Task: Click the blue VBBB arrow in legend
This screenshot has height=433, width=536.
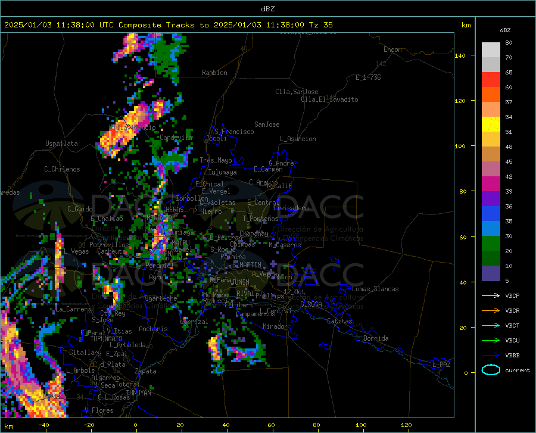Action: [491, 355]
